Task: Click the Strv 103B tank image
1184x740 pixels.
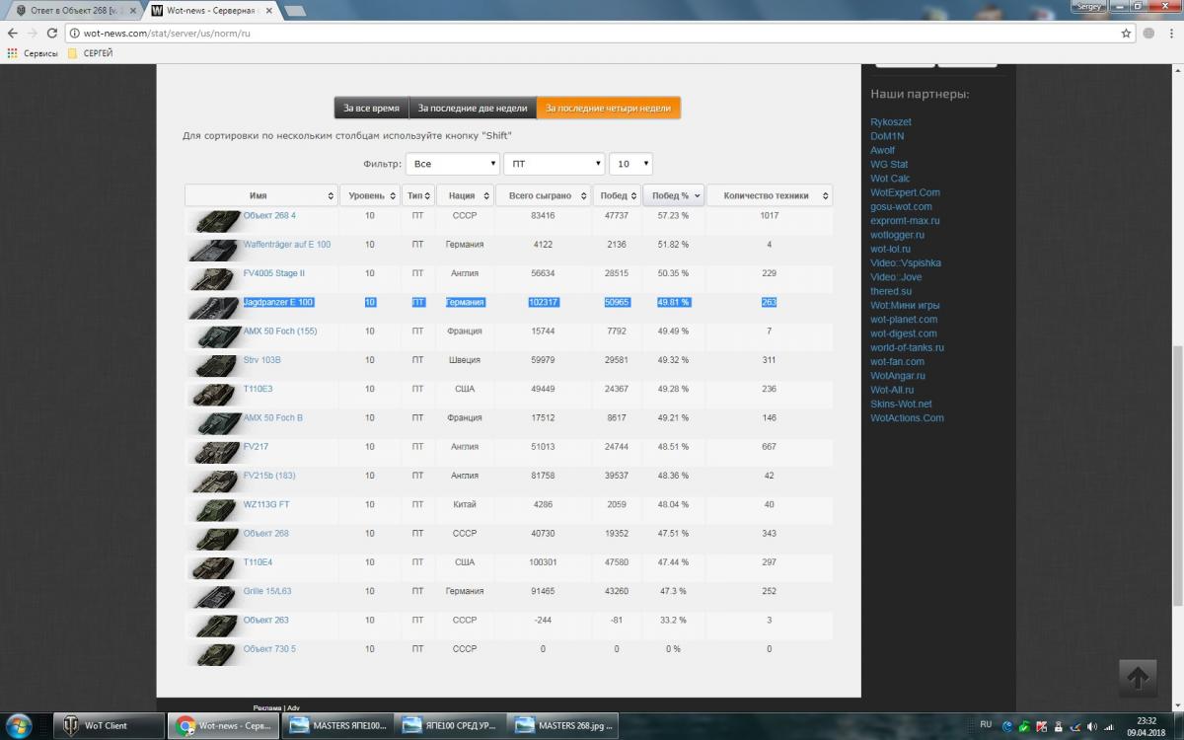Action: coord(215,364)
